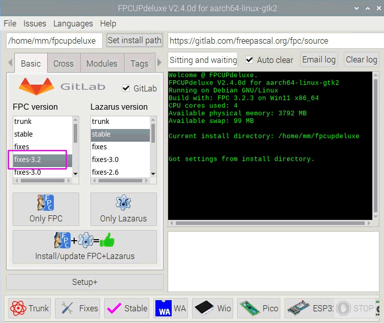Click the Trunk atom icon button

(x=30, y=308)
